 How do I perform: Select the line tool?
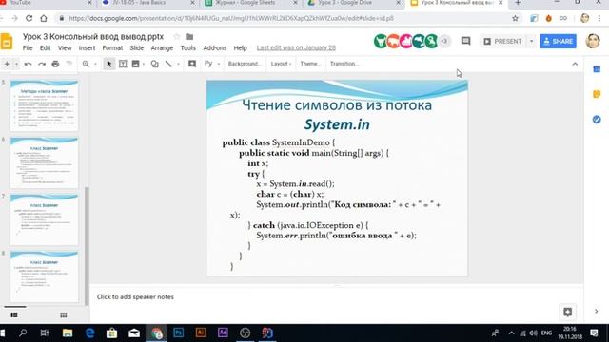168,64
